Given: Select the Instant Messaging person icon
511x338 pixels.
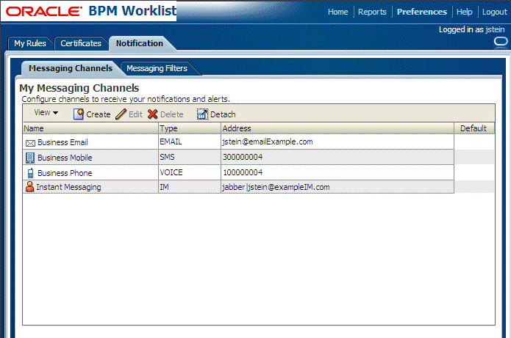Looking at the screenshot, I should 29,187.
